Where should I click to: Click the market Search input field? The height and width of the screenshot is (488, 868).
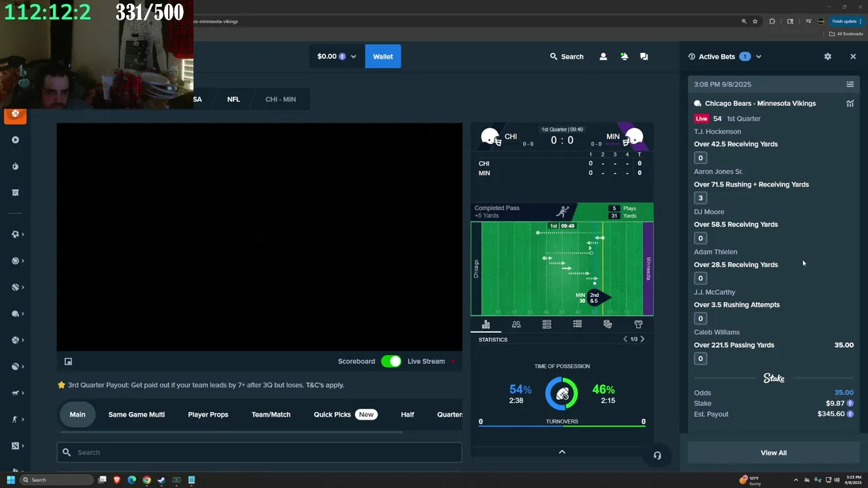coord(259,452)
